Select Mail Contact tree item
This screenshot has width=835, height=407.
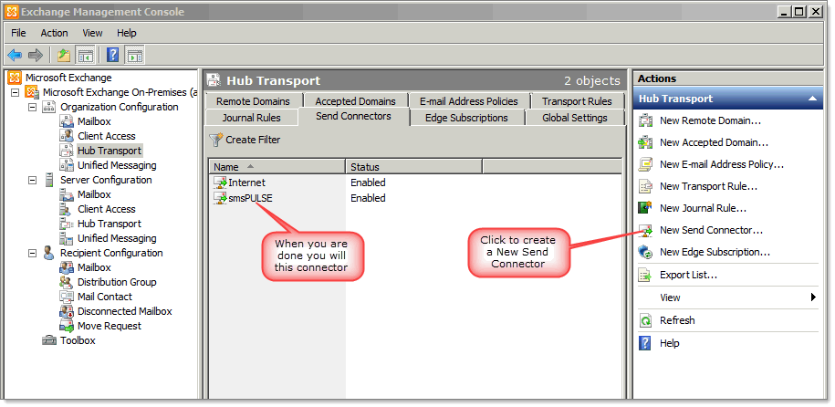pos(105,297)
